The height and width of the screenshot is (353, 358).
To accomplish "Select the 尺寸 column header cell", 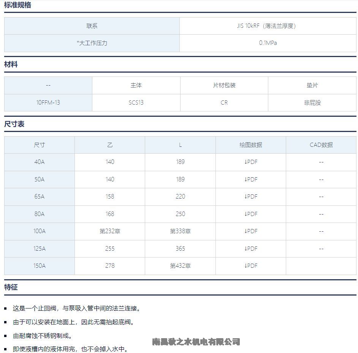I will coord(39,145).
